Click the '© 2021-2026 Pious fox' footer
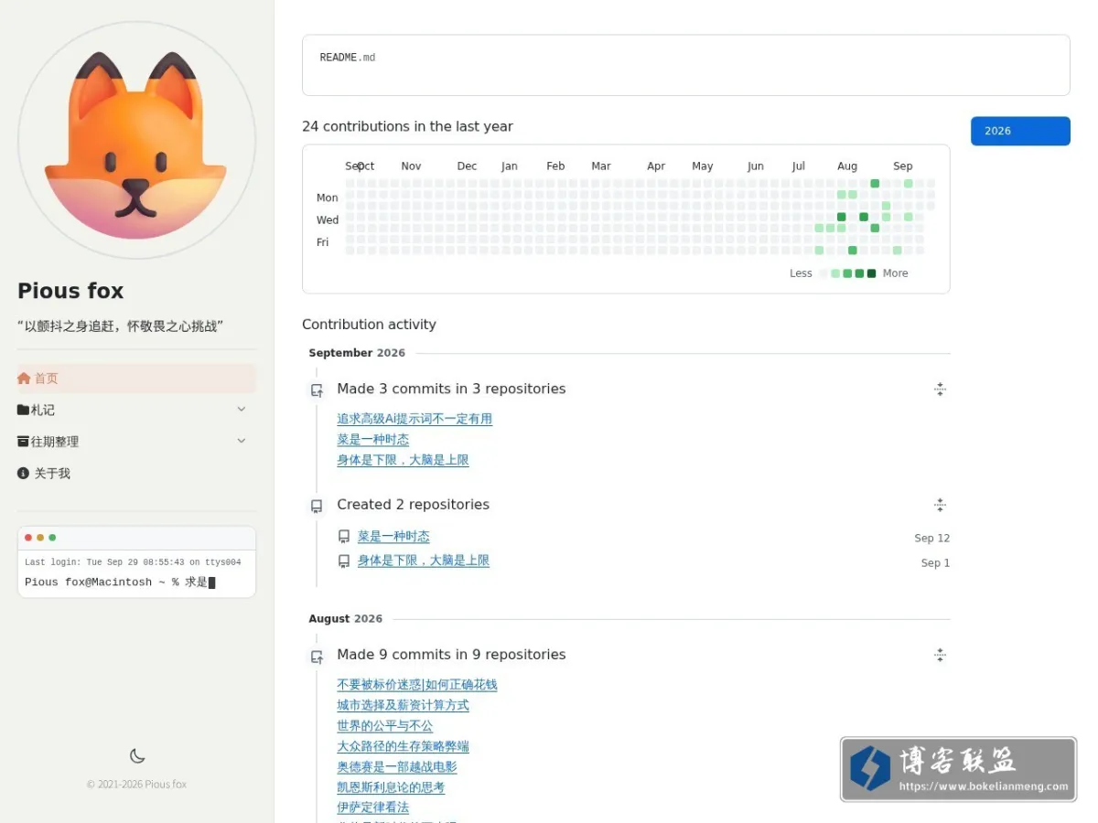 136,785
